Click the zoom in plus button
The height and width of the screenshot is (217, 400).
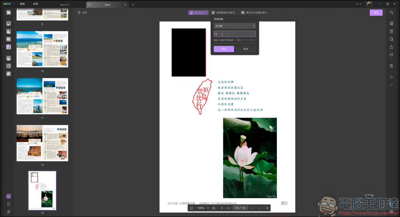pos(214,208)
